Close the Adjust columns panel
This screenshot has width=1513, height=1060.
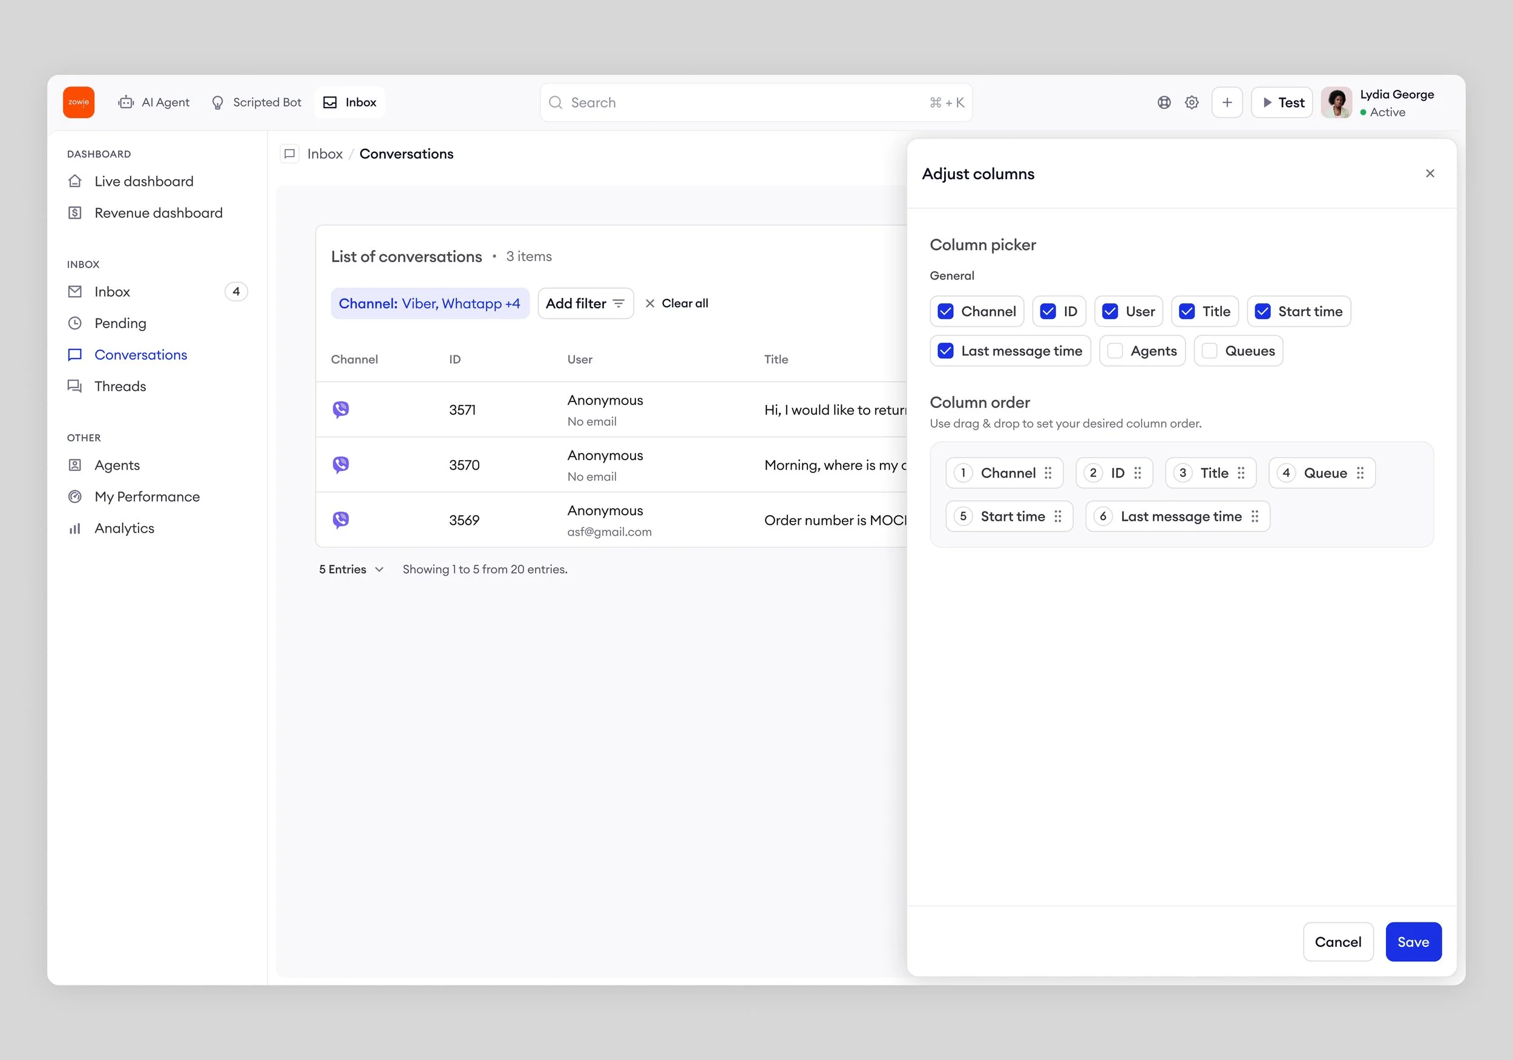1429,173
